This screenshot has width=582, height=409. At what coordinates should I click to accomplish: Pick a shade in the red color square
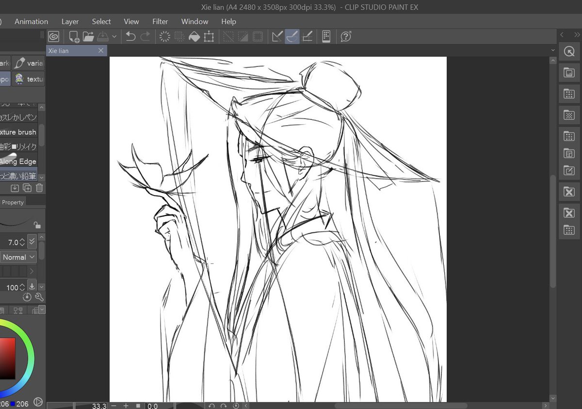[x=7, y=359]
